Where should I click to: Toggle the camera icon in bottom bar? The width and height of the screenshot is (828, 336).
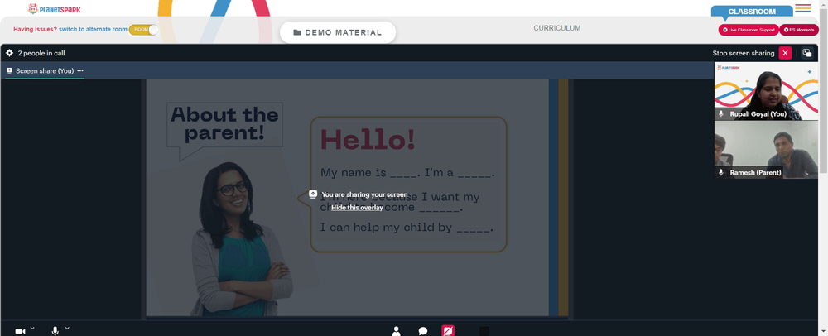coord(20,331)
